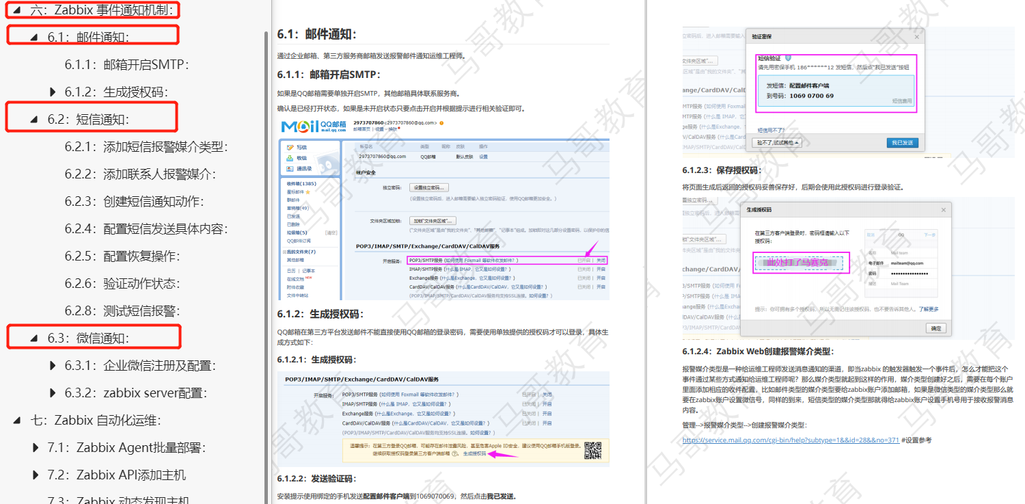This screenshot has height=504, width=1025.
Task: Go to outline entry 6.3.2：zabbix server配置
Action: point(136,393)
